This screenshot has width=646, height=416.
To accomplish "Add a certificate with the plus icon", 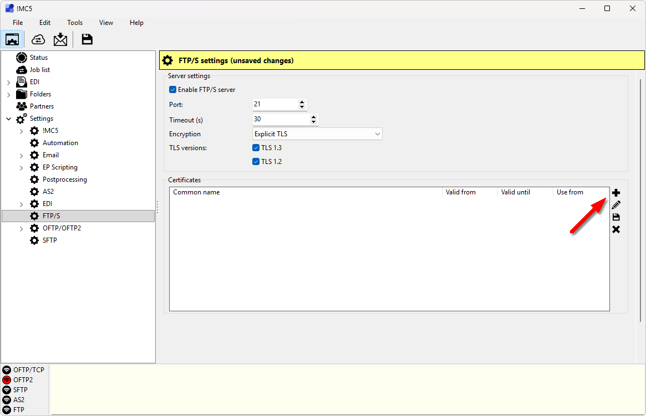I will click(x=616, y=193).
